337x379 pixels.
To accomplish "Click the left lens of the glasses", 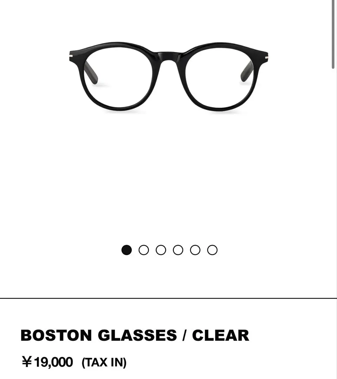I will tap(118, 79).
